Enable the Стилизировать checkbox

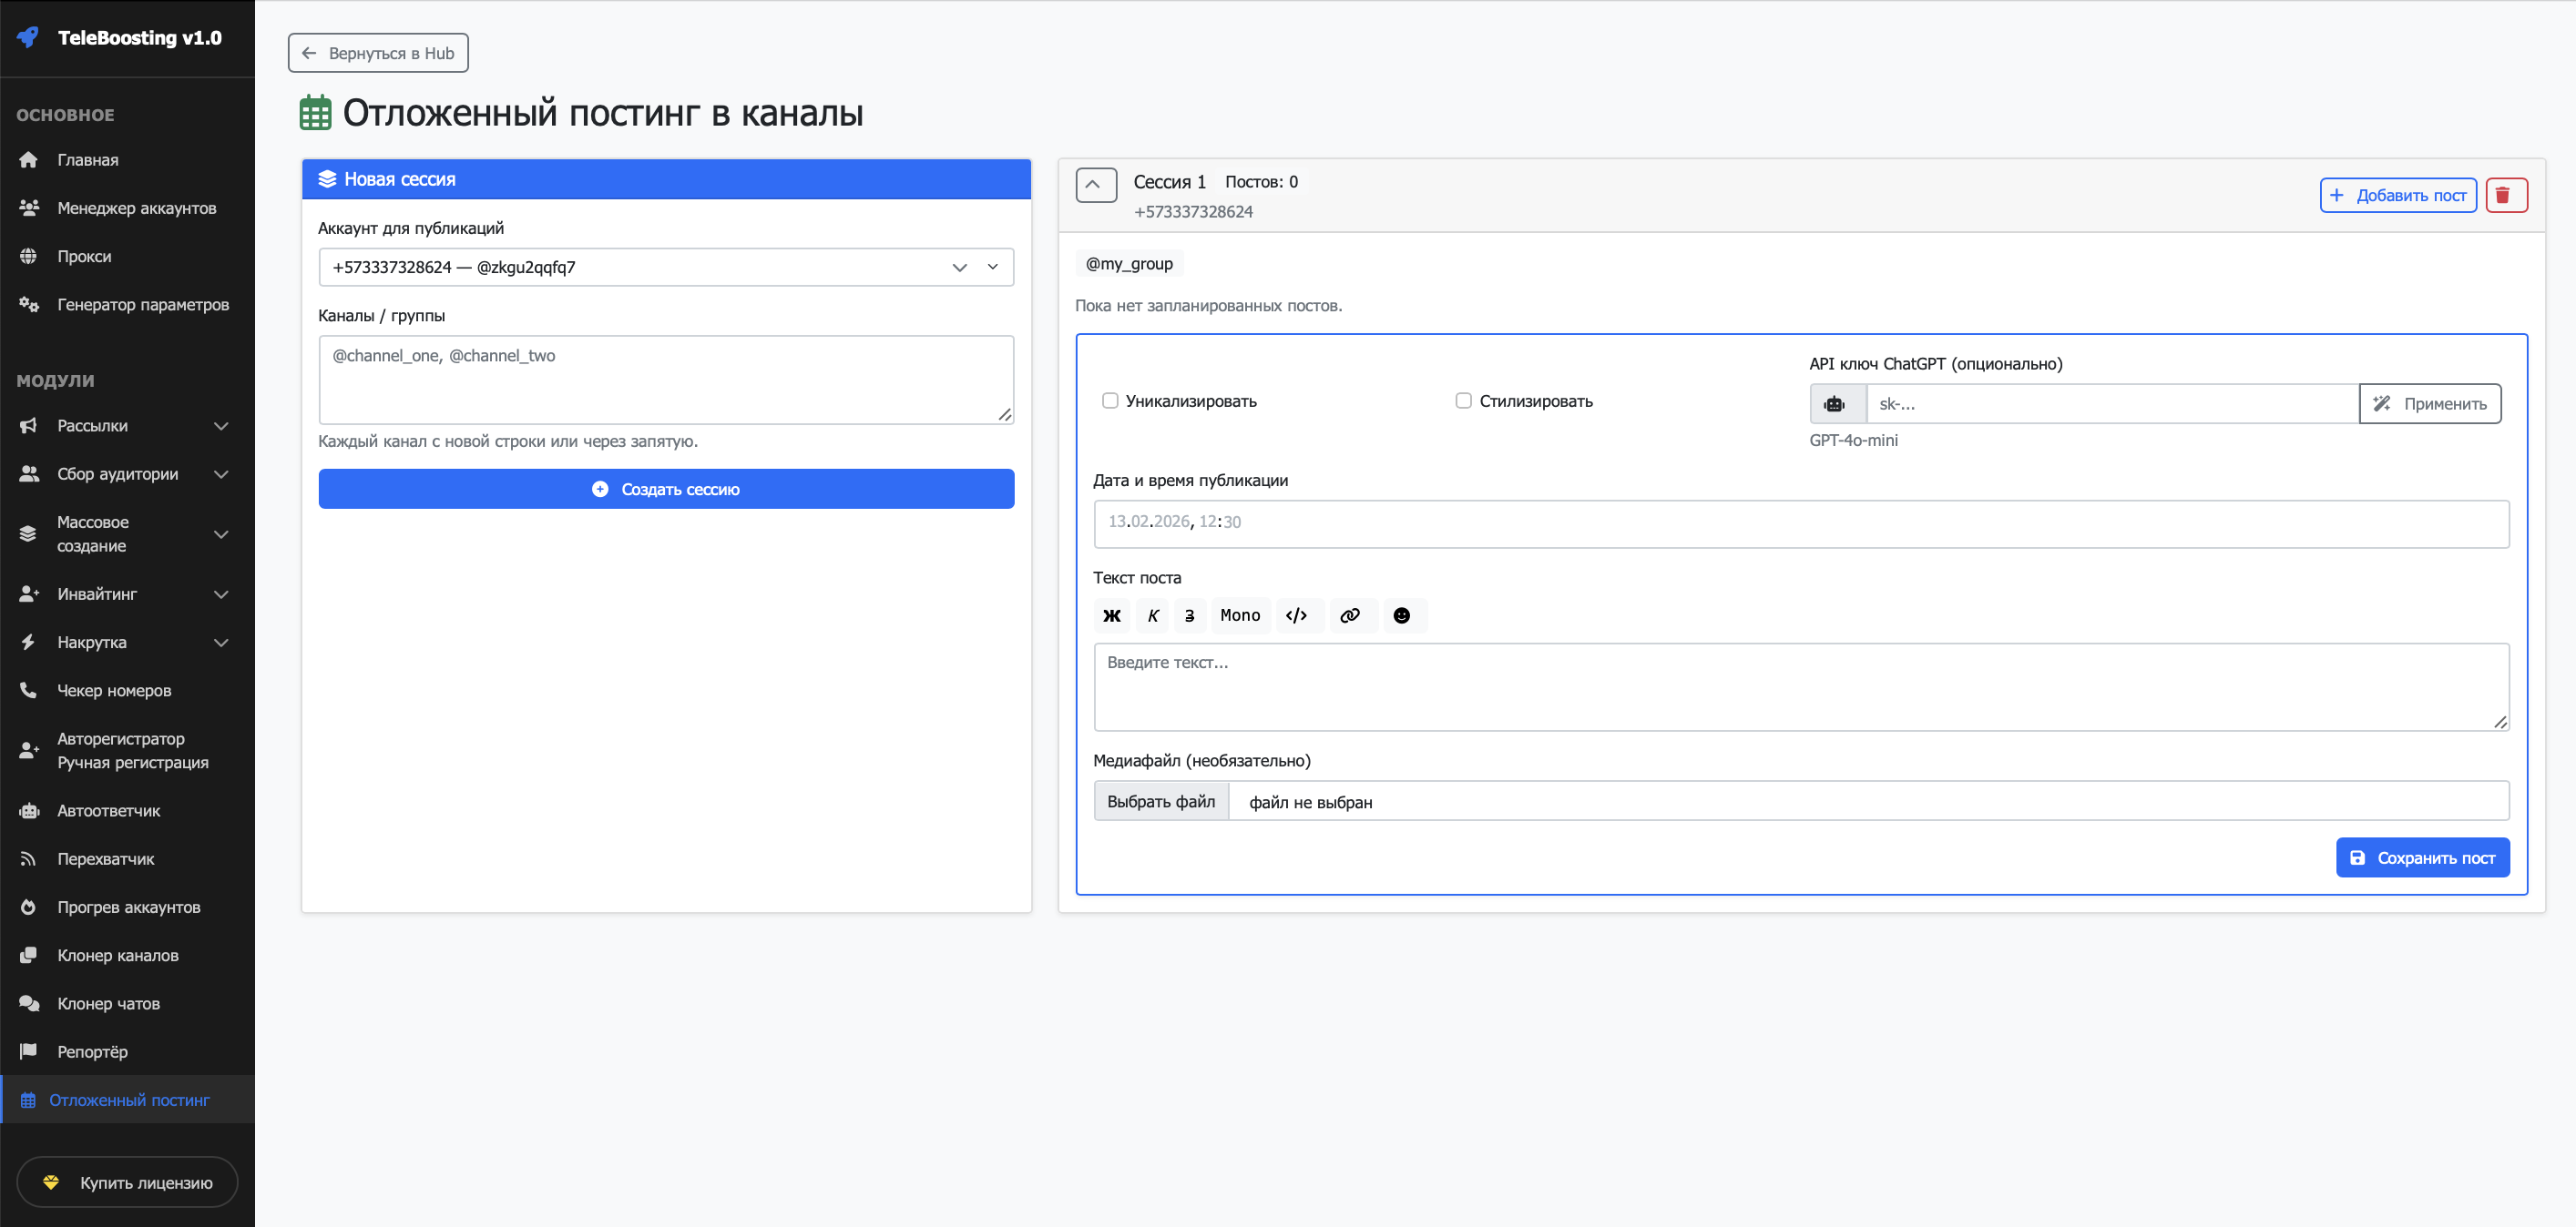[x=1463, y=401]
